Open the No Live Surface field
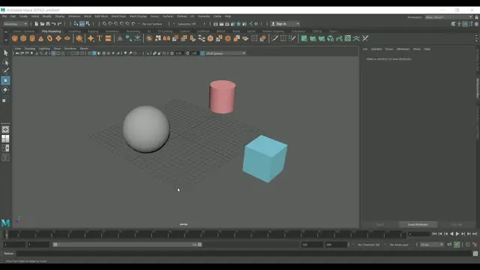The height and width of the screenshot is (270, 480). click(x=152, y=24)
